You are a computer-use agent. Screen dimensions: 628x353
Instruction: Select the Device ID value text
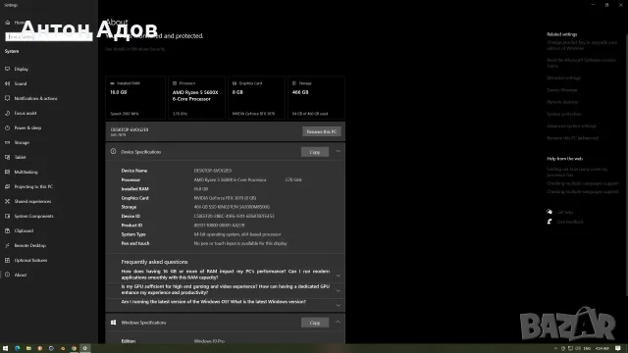(x=234, y=216)
